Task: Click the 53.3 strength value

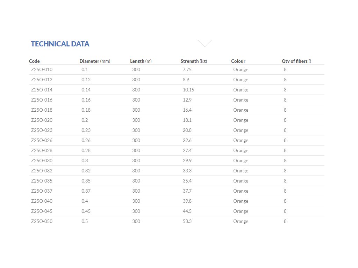Action: pyautogui.click(x=187, y=221)
